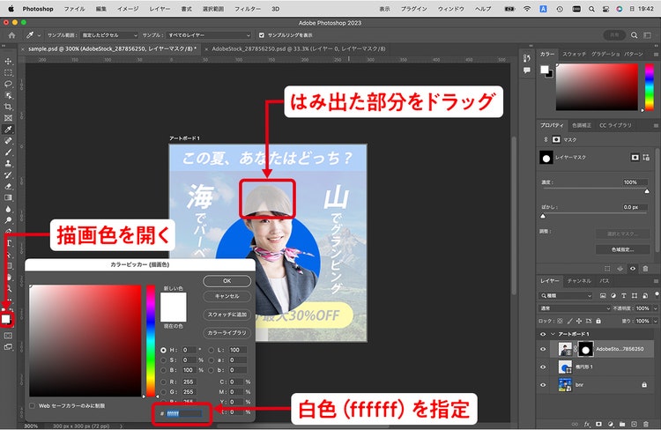The image size is (661, 430).
Task: Click the foreground color swatch in toolbar
Action: pos(5,319)
